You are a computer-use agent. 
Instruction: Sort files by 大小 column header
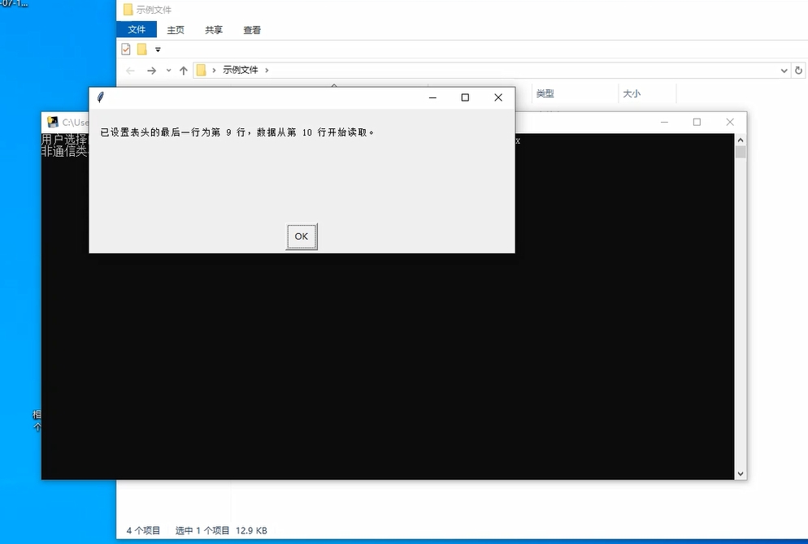[x=632, y=93]
